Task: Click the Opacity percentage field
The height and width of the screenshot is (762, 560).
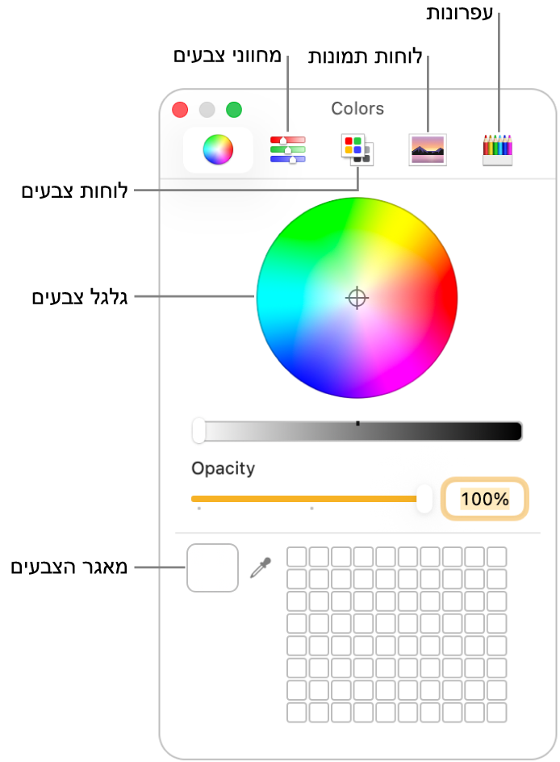Action: click(x=485, y=499)
